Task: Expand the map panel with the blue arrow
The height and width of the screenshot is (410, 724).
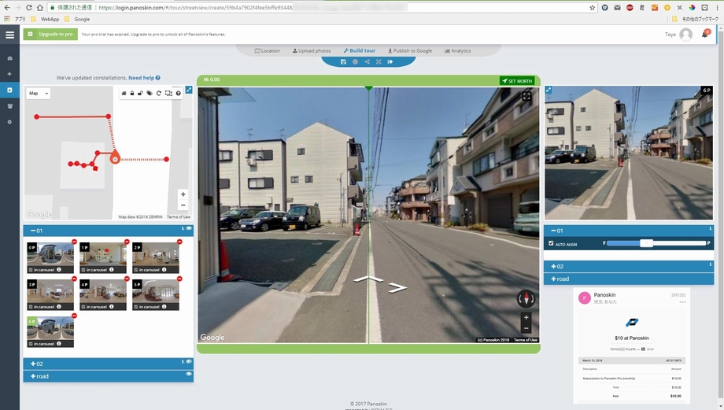Action: 189,90
